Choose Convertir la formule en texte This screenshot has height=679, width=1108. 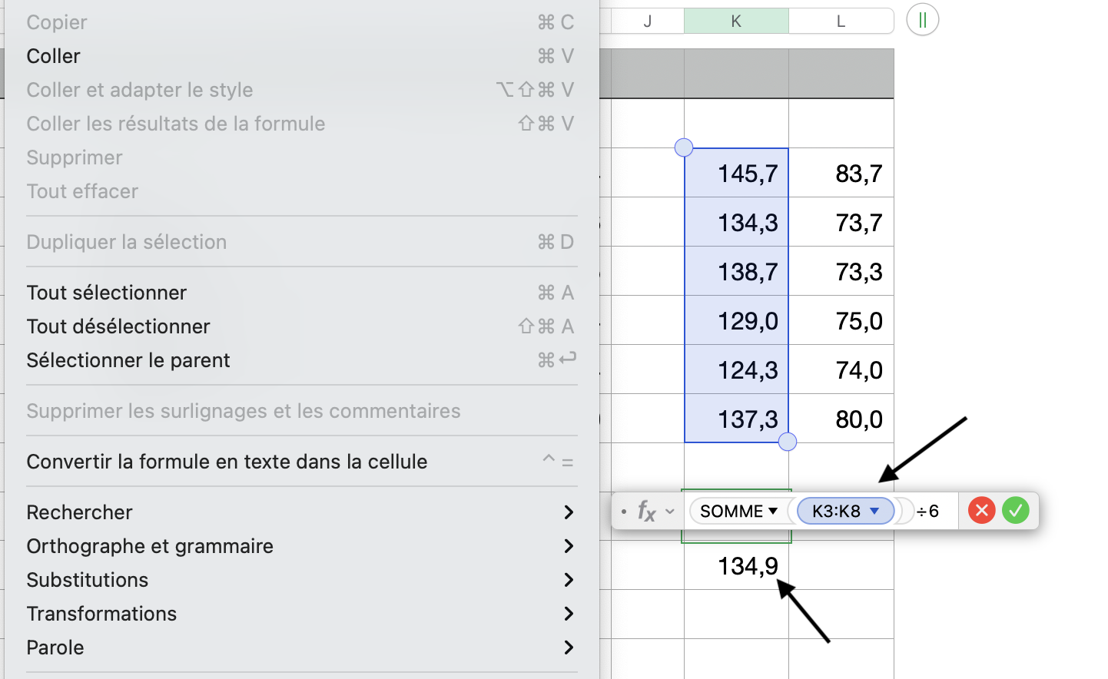click(x=227, y=462)
